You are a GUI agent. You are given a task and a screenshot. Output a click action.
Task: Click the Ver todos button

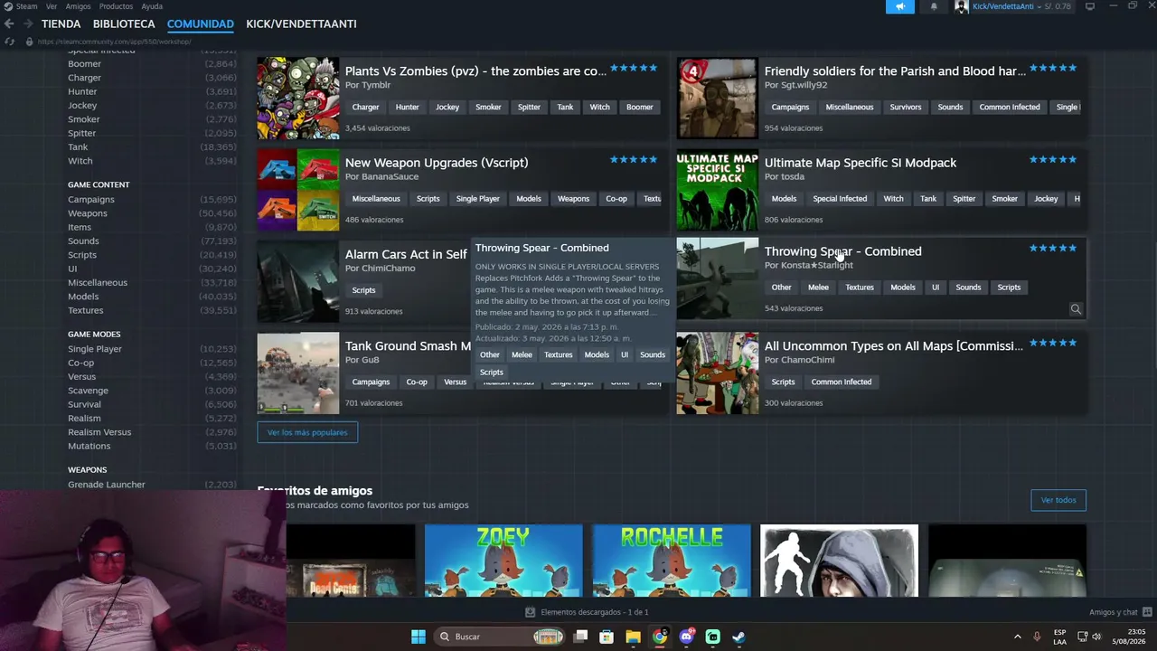pos(1058,500)
